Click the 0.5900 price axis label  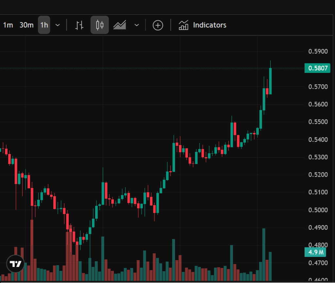click(x=318, y=52)
